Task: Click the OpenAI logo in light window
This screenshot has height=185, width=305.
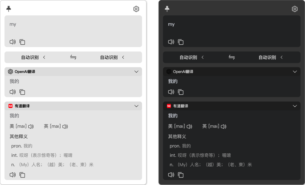Action: point(10,72)
